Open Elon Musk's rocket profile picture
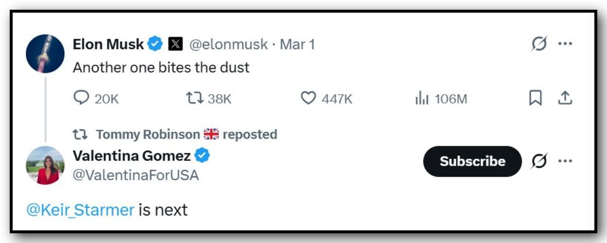 tap(45, 53)
